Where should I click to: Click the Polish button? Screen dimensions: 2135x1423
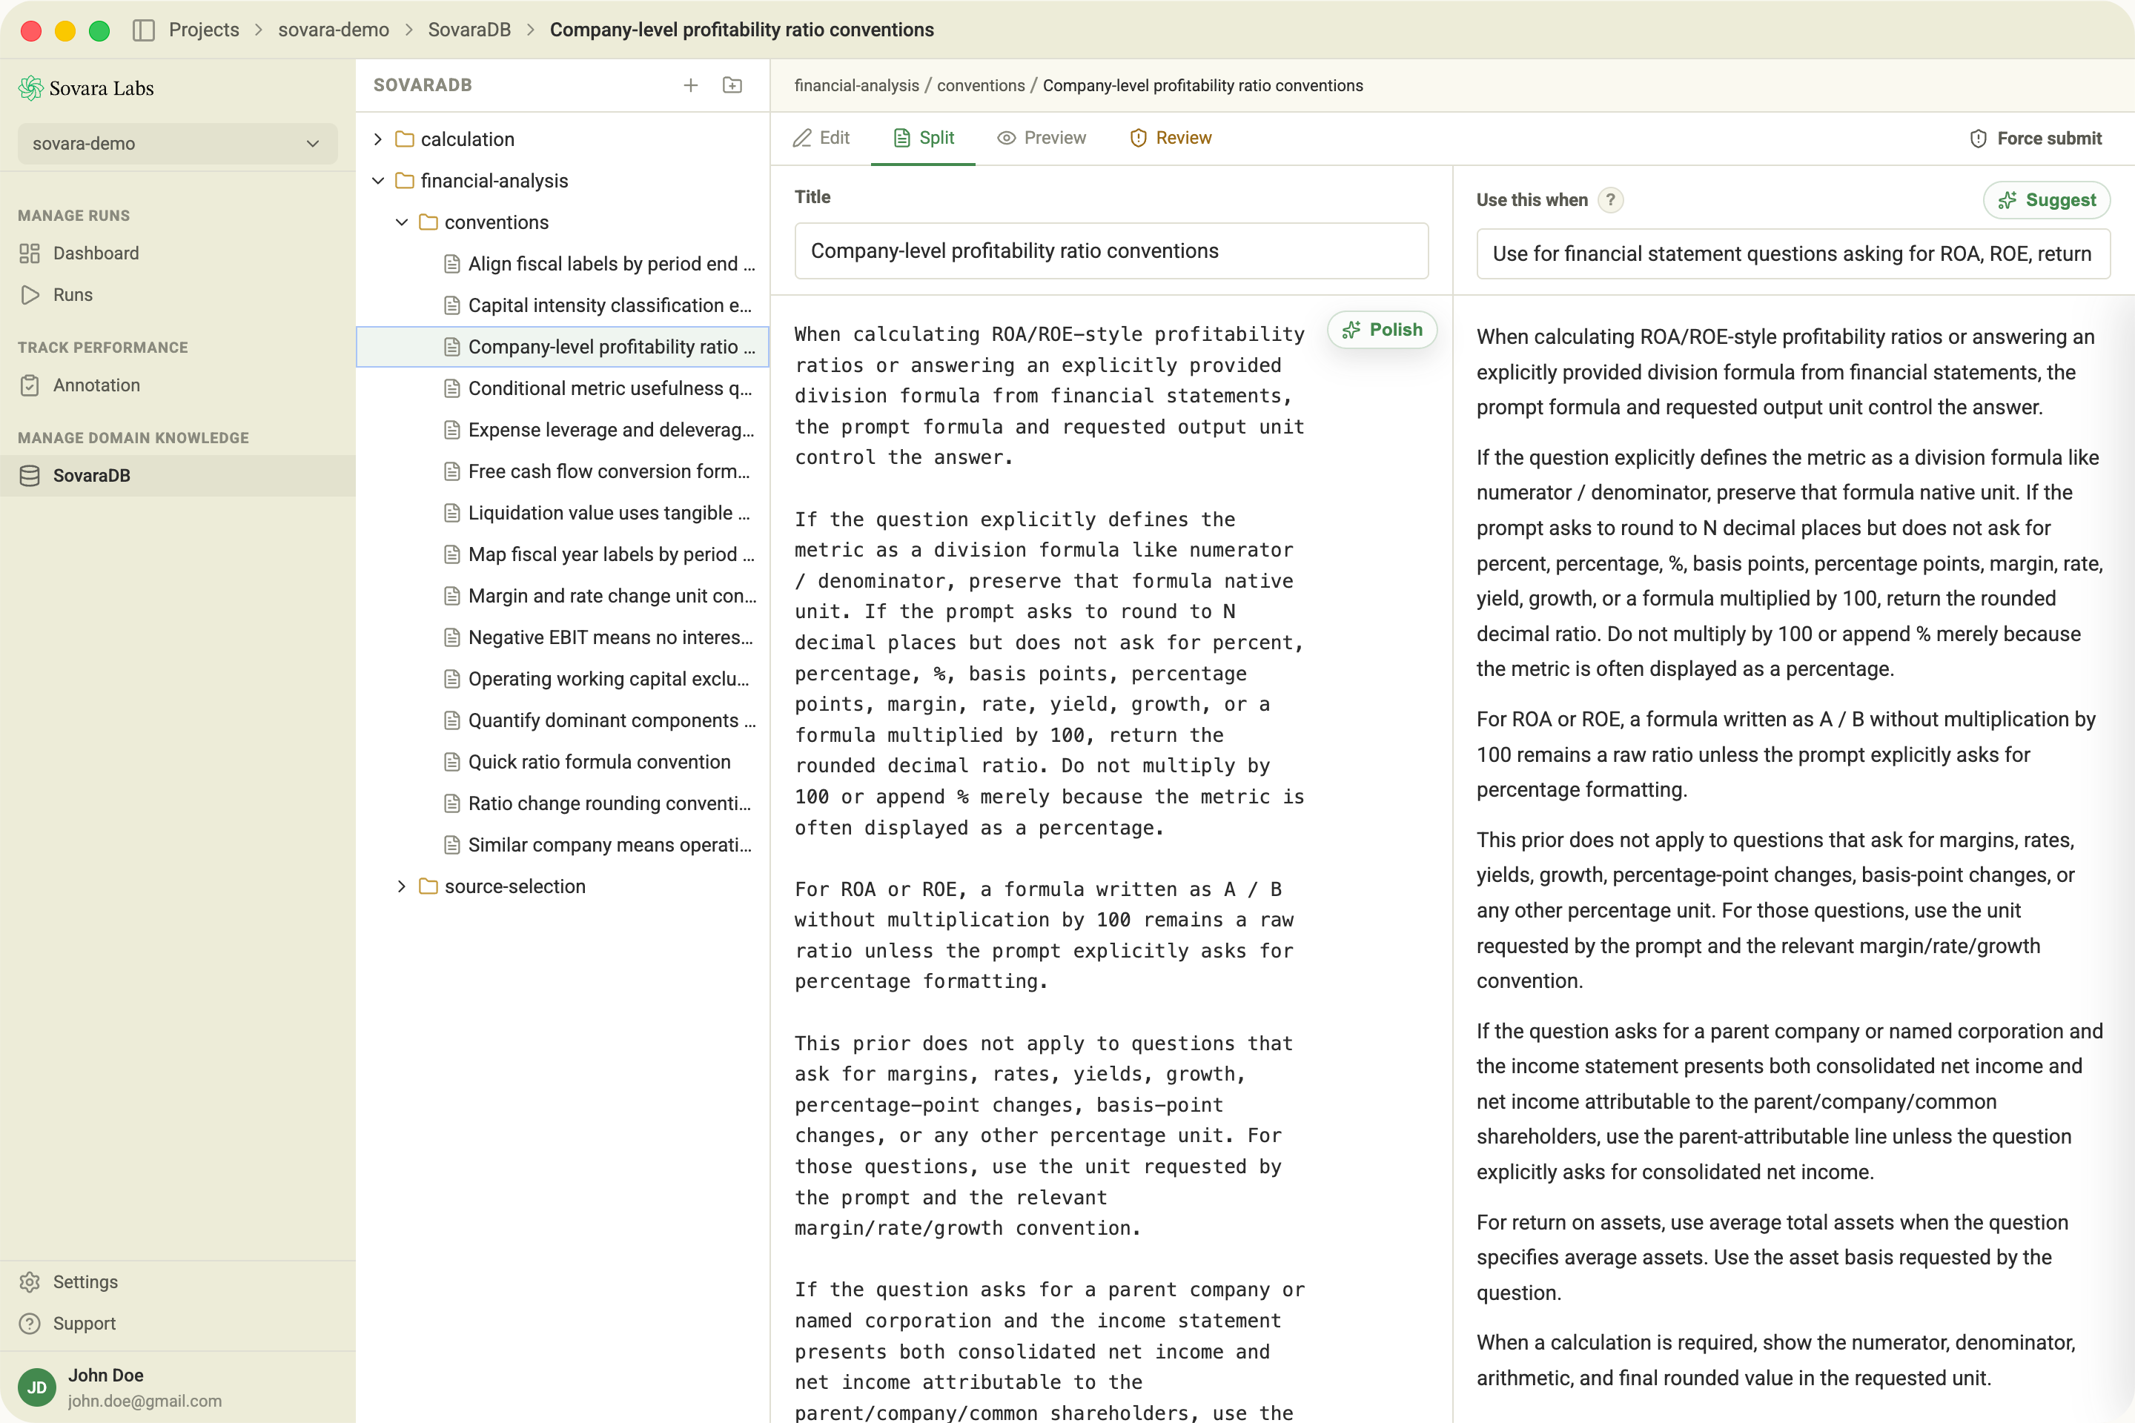pos(1383,329)
